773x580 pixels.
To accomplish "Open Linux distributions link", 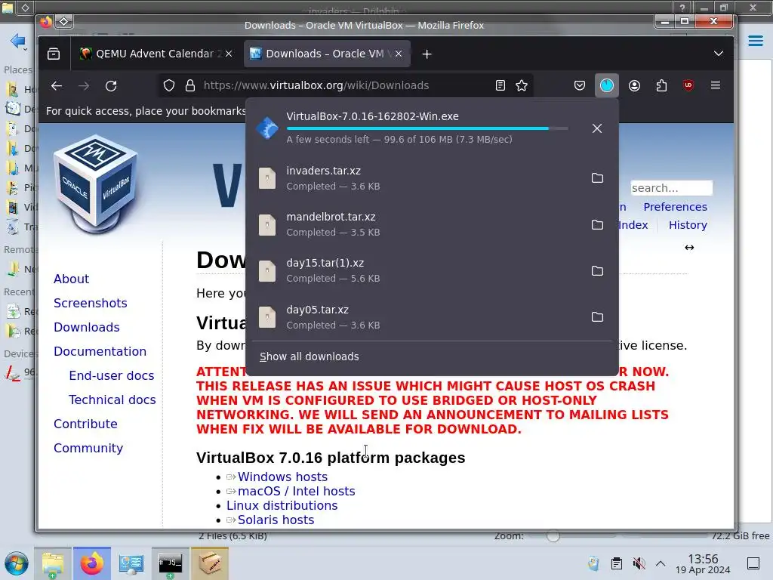I will 282,505.
